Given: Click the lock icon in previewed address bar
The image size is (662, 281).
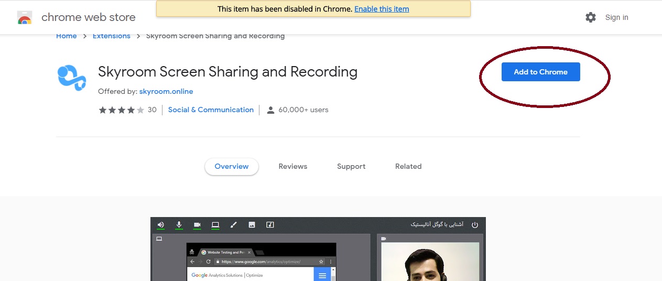Looking at the screenshot, I should click(x=217, y=262).
